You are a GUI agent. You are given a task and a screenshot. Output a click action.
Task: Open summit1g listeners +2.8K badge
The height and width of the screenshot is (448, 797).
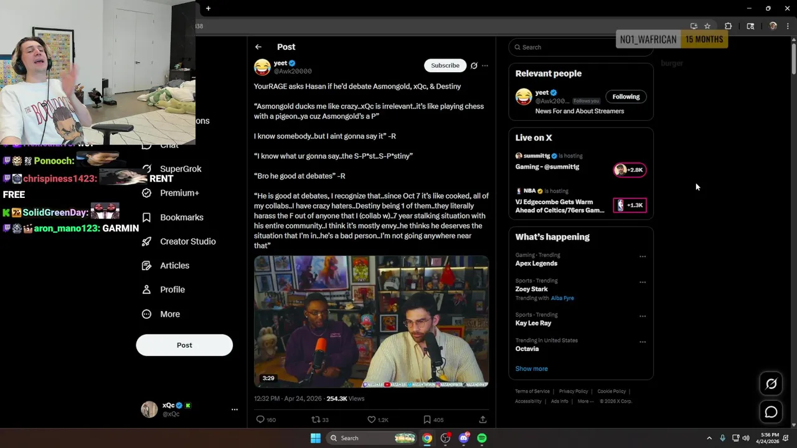point(630,170)
